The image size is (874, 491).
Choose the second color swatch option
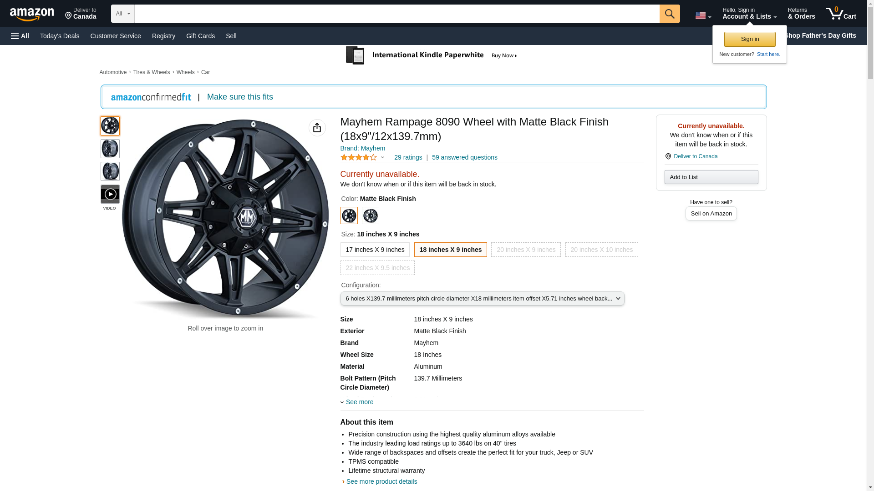coord(370,215)
